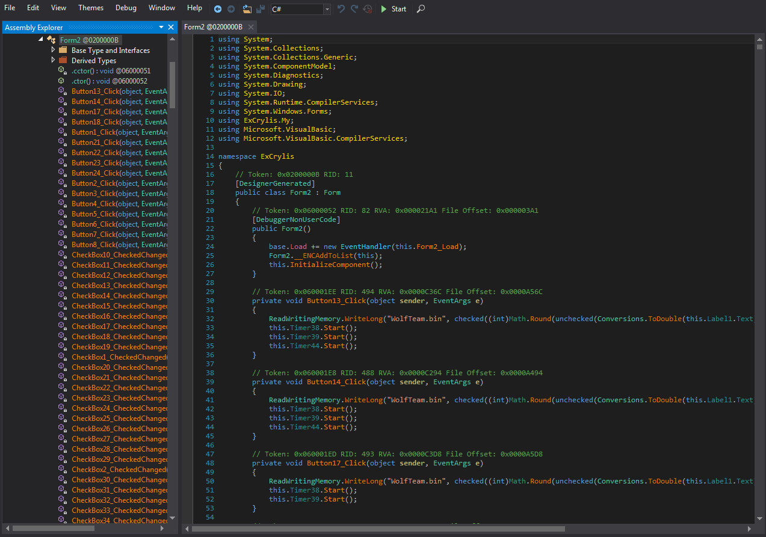Click scroll-down arrow of Assembly Explorer scrollbar
The height and width of the screenshot is (537, 766).
coord(172,518)
